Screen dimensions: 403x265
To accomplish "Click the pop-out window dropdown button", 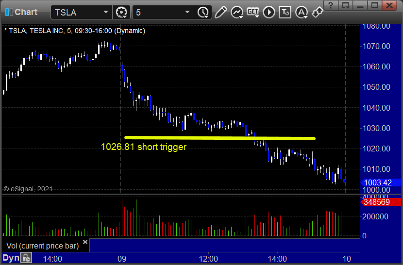I will tap(345, 5).
